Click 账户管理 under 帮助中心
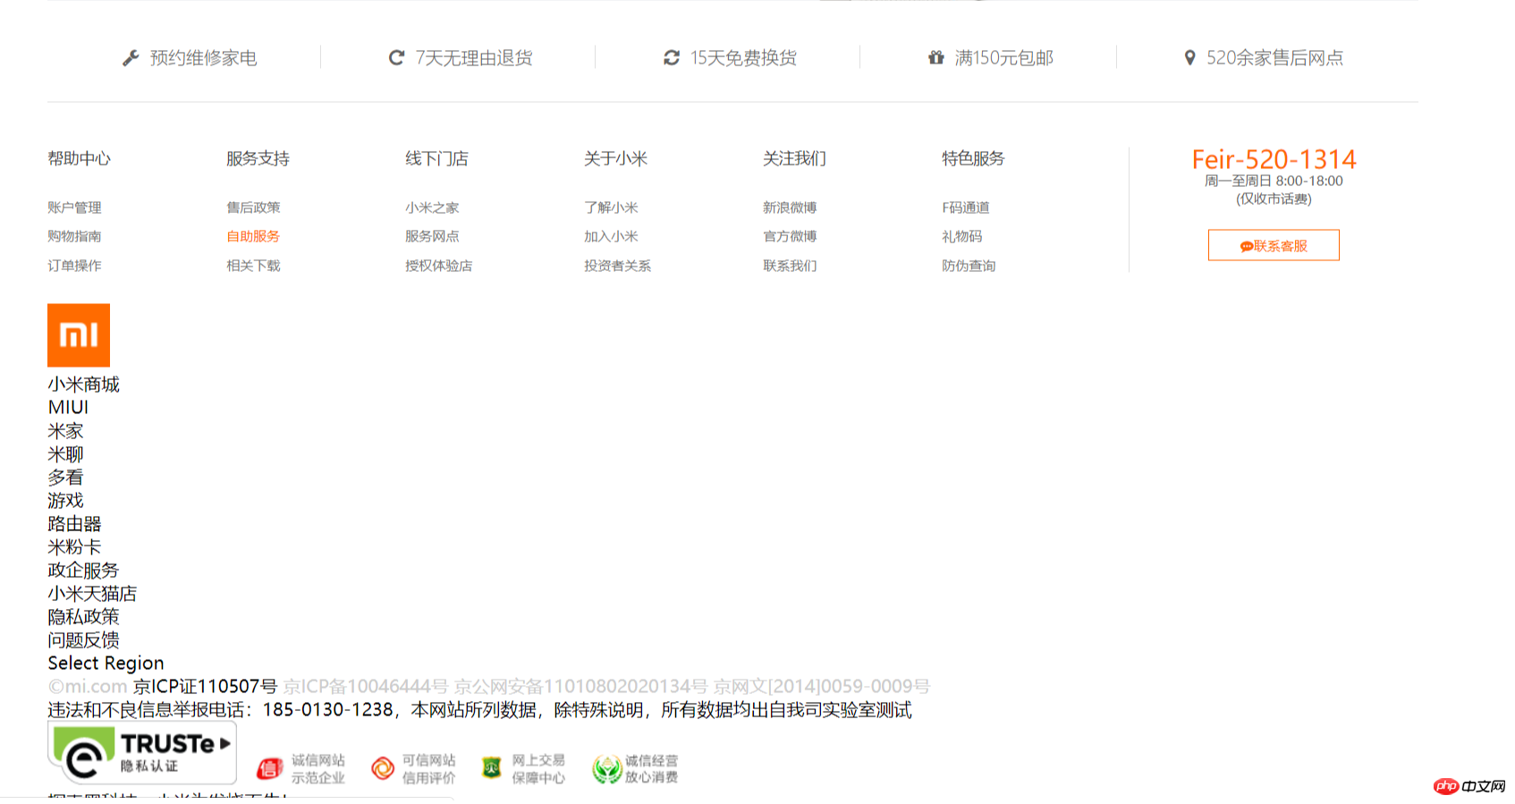This screenshot has width=1515, height=804. [x=74, y=207]
